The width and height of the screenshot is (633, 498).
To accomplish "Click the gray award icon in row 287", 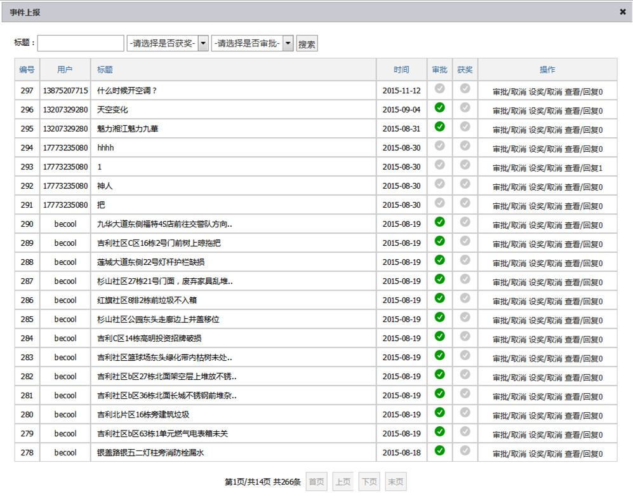I will pos(465,279).
